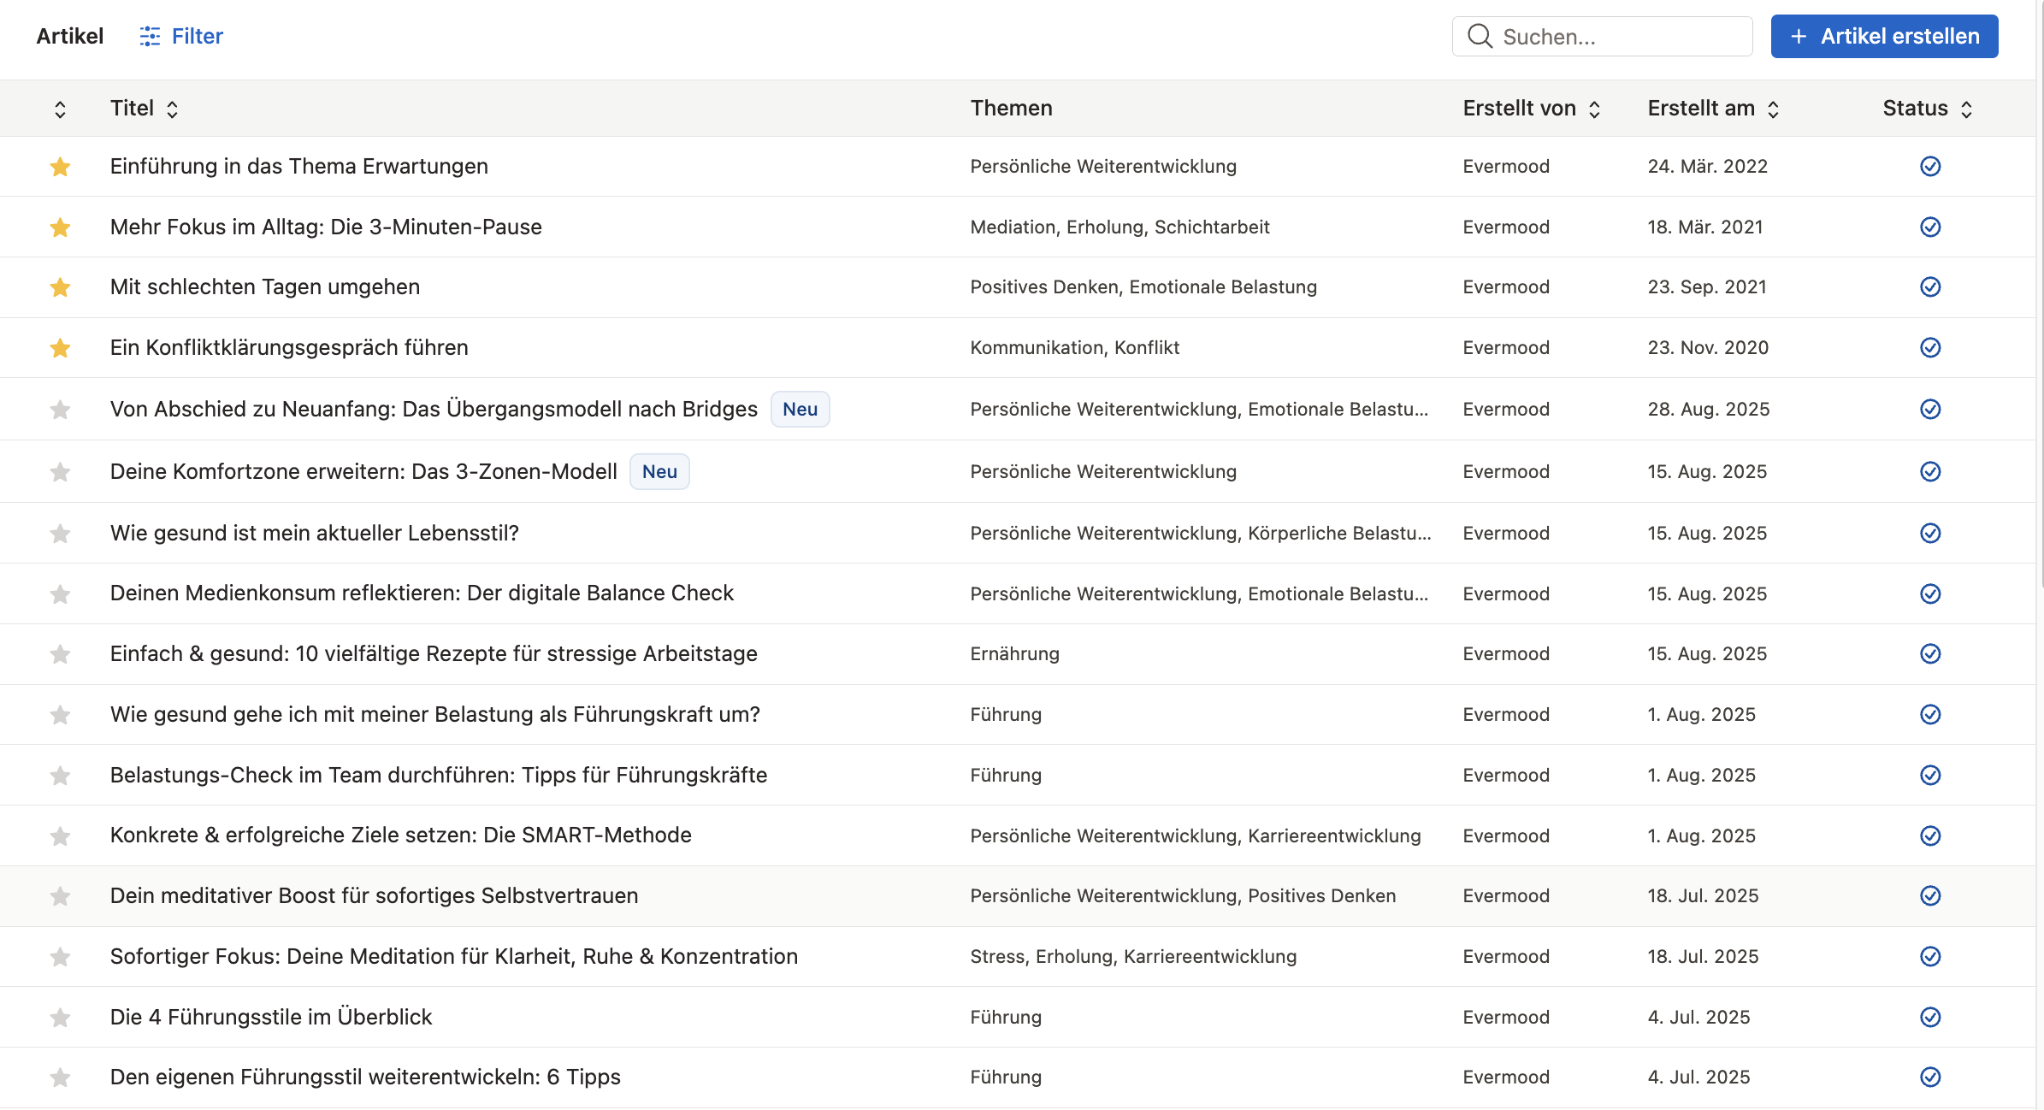Unstar Mehr Fokus im Alltag article
The width and height of the screenshot is (2044, 1110).
[60, 227]
